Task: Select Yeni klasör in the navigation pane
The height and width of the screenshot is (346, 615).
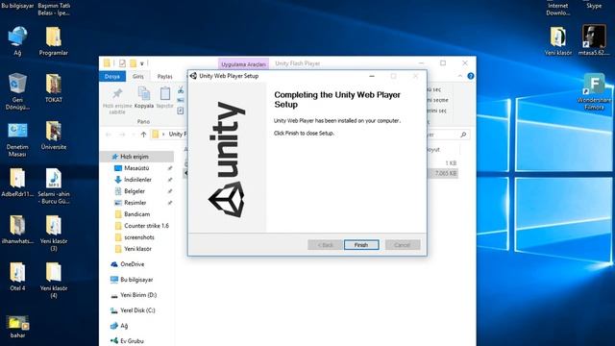Action: coord(137,249)
